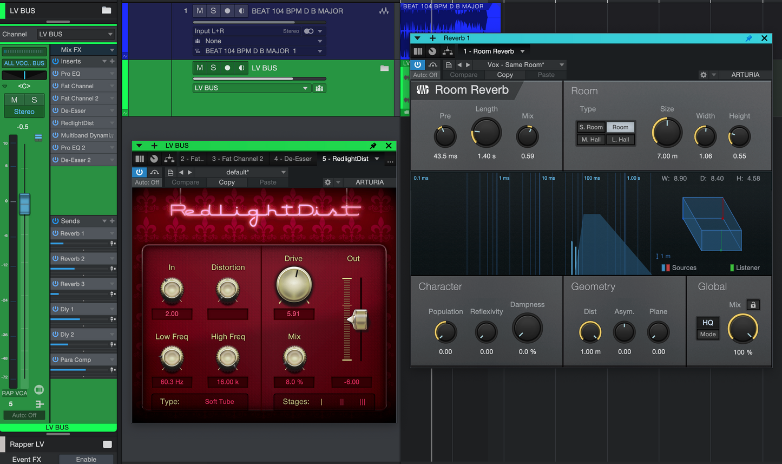Toggle monitor on LV BUS track
The image size is (782, 464).
click(x=241, y=68)
